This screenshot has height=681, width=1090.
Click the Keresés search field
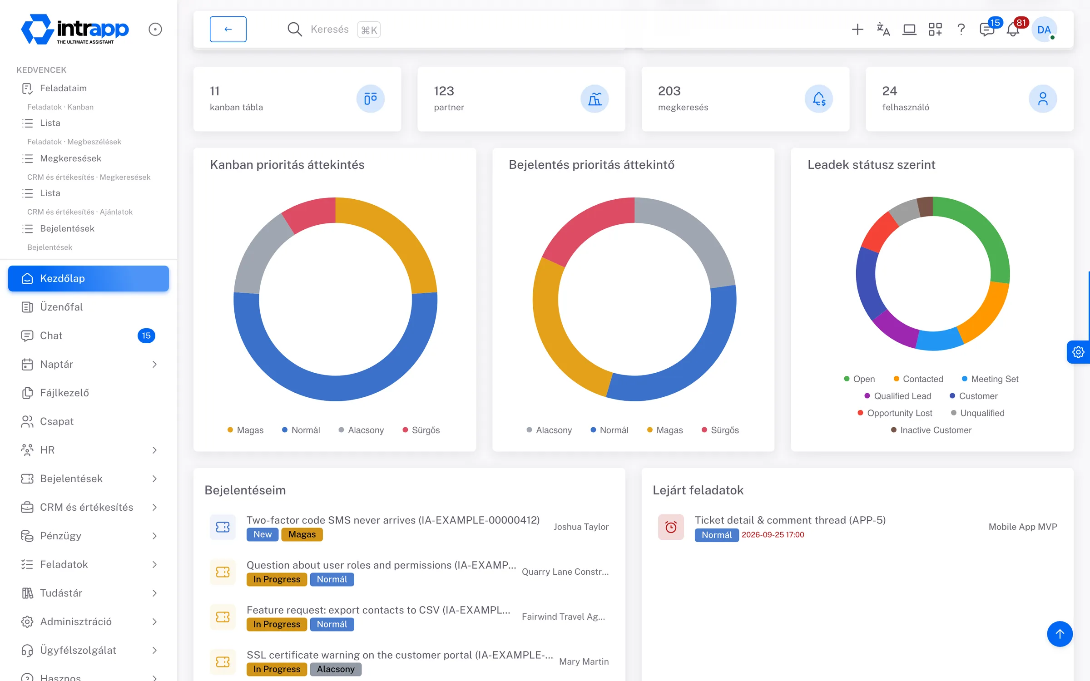tap(334, 30)
